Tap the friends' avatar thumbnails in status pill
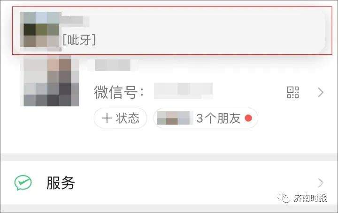Viewport: 338px width, 213px height. pos(174,118)
